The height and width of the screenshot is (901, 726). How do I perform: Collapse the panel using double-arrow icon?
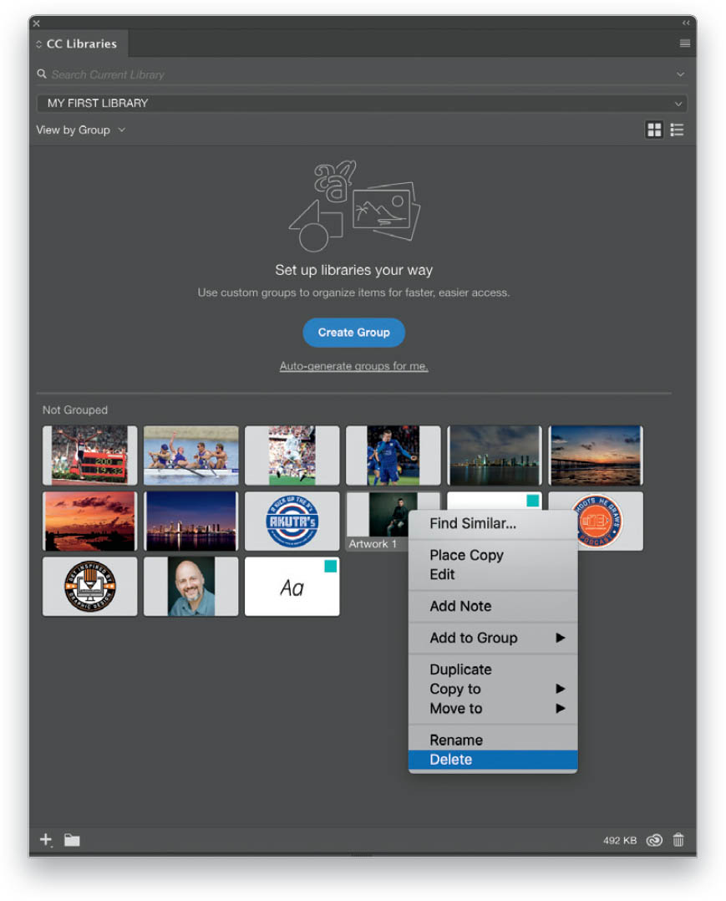686,23
